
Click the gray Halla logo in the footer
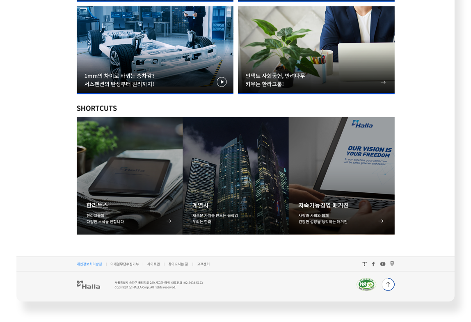pos(88,285)
